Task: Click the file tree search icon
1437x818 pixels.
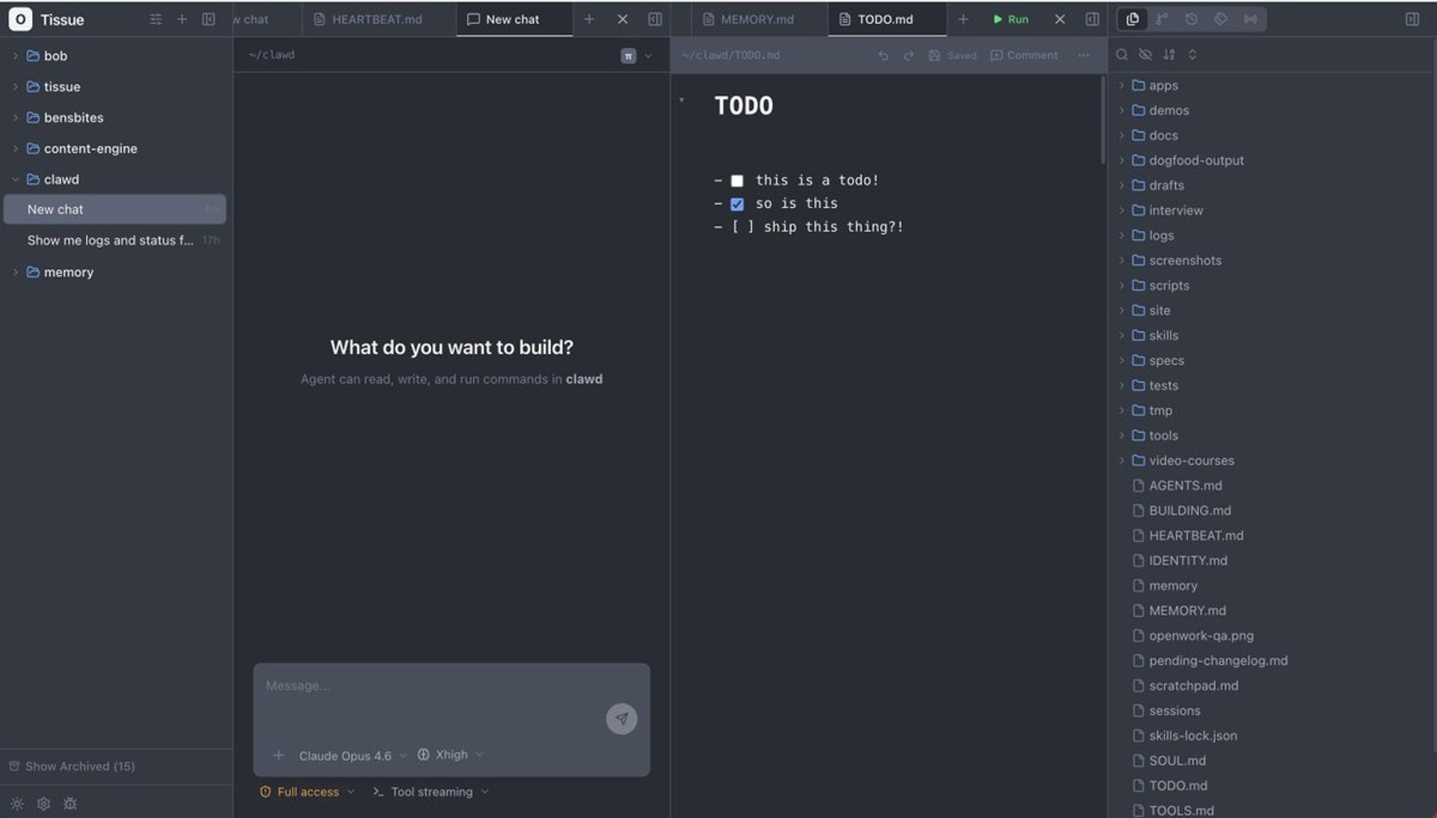Action: point(1121,55)
